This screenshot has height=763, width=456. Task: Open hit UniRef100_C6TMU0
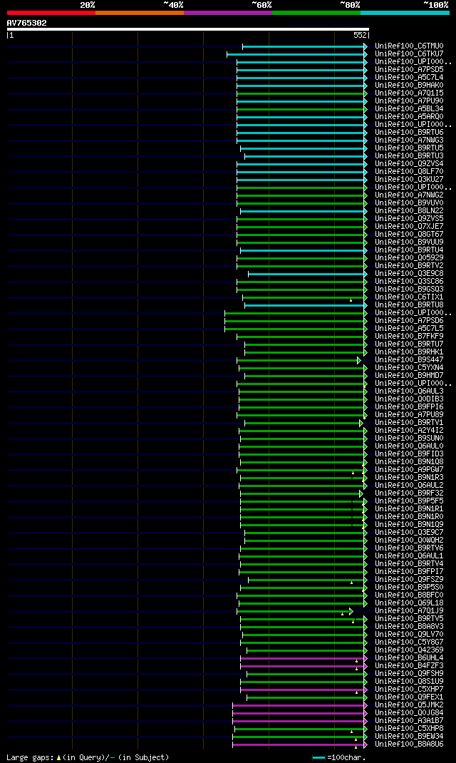point(409,46)
